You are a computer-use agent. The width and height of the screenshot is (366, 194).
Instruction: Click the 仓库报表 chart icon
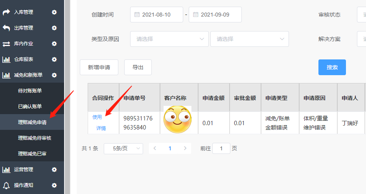(6, 59)
